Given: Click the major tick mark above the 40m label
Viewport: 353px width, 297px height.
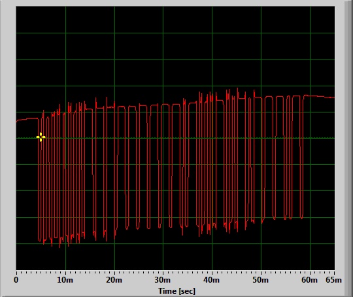Looking at the screenshot, I should [x=212, y=272].
